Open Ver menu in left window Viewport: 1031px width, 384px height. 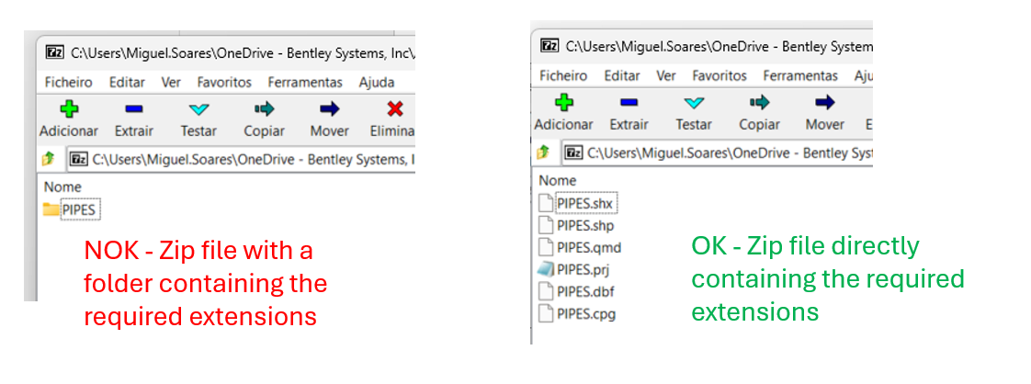click(x=171, y=82)
